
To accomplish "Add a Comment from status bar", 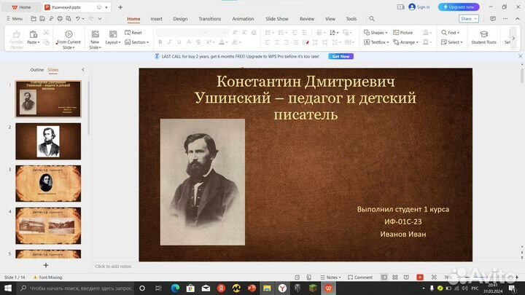I will coord(360,278).
